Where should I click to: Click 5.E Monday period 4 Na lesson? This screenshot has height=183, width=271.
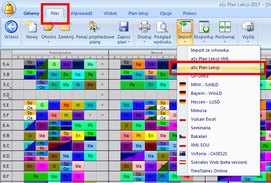point(66,105)
